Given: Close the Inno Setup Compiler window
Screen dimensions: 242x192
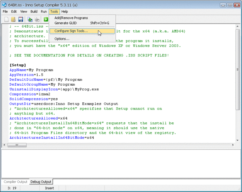Looking at the screenshot, I should click(x=237, y=5).
